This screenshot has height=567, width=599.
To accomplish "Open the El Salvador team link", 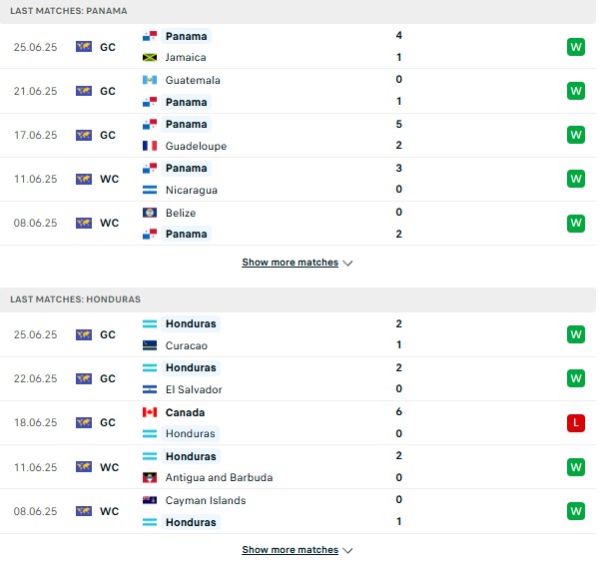I will pos(194,389).
